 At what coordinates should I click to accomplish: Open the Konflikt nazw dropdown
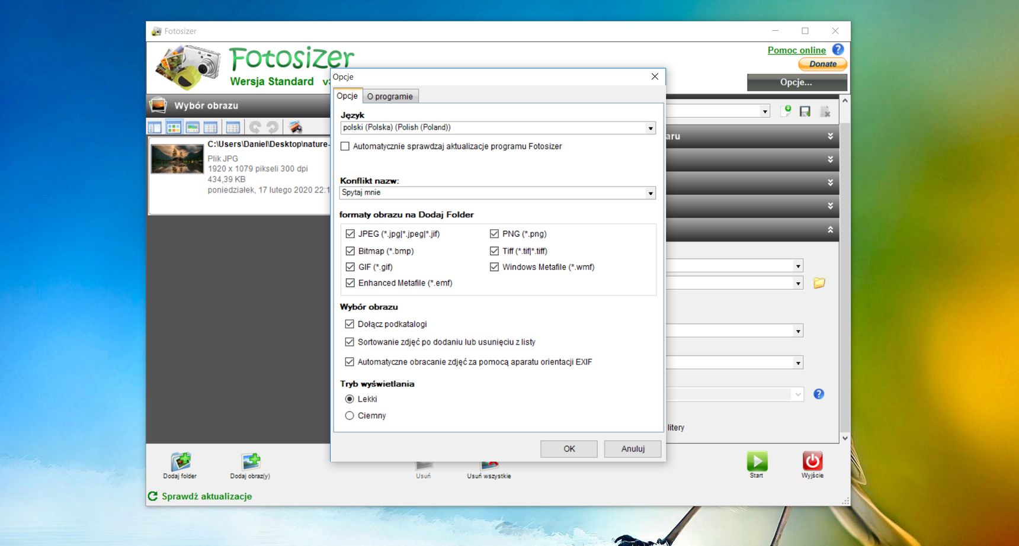pyautogui.click(x=498, y=193)
